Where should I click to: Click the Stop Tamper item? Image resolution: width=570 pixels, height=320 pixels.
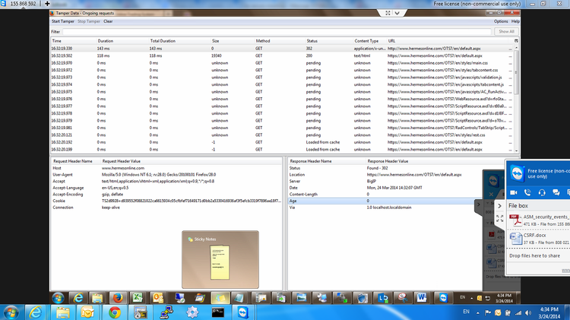[x=89, y=21]
